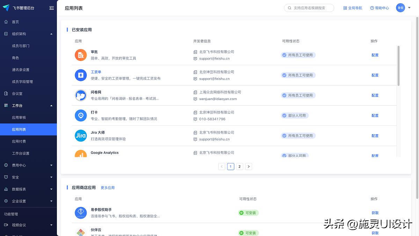
Task: Select the Jira 大师 app icon
Action: tap(81, 136)
